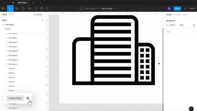Select the Comment tool
The image size is (197, 111).
pos(47,9)
